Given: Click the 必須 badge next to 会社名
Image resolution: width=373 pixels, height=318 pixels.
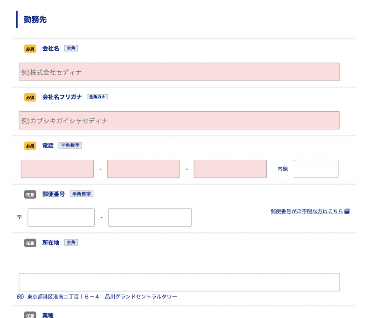Looking at the screenshot, I should point(30,49).
